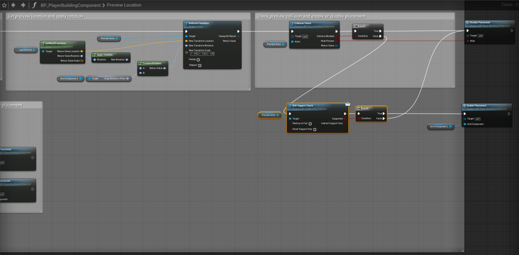Select the 'Set preview location and apply rotation' comment header
This screenshot has width=519, height=255.
point(46,16)
